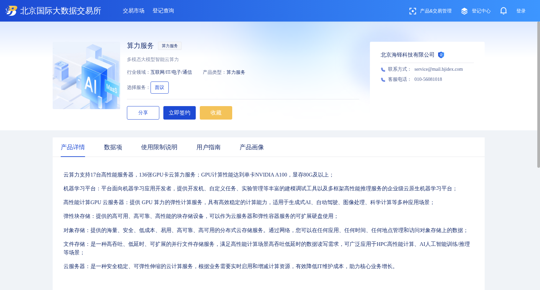Click the 互联网/IT/电子/通信 industry value

coord(171,72)
